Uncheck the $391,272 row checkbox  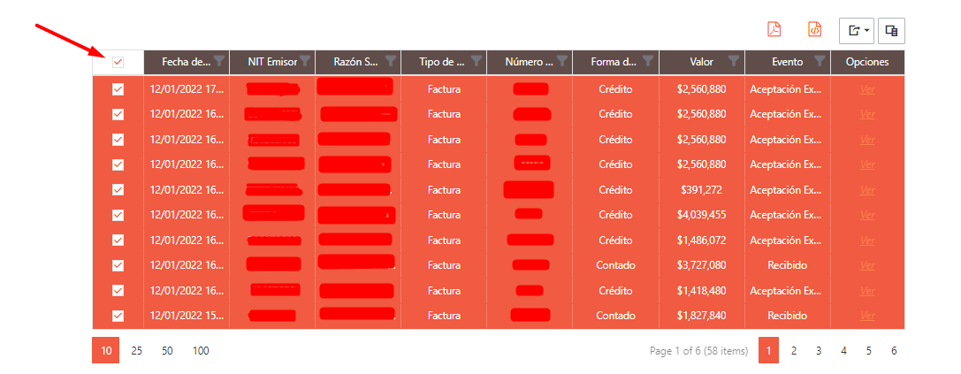pos(118,190)
